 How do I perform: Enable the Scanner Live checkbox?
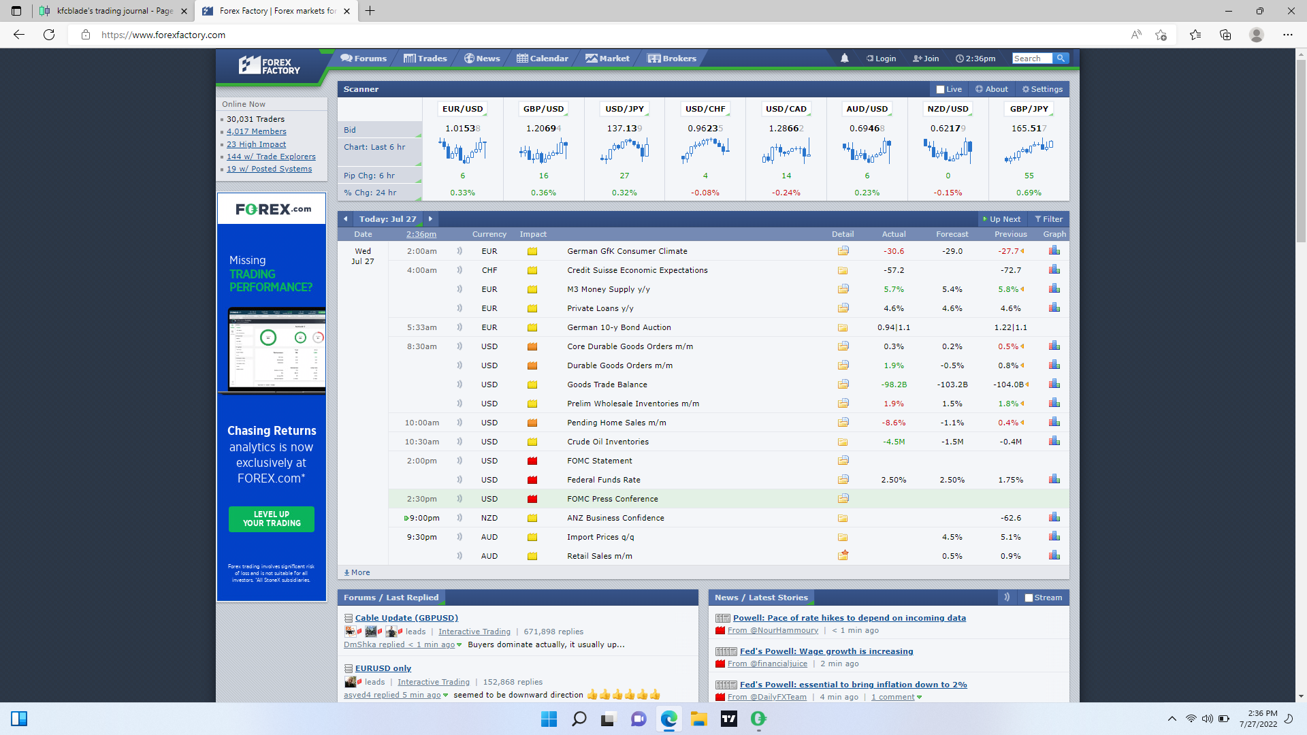(x=940, y=89)
